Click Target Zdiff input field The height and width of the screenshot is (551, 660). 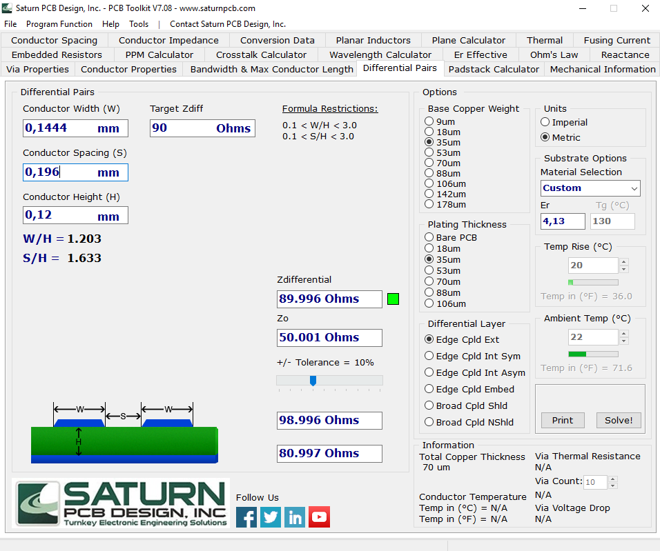tap(202, 128)
